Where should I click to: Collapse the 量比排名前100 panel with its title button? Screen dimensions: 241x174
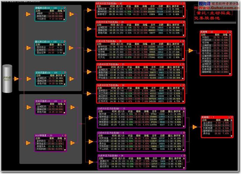point(62,41)
